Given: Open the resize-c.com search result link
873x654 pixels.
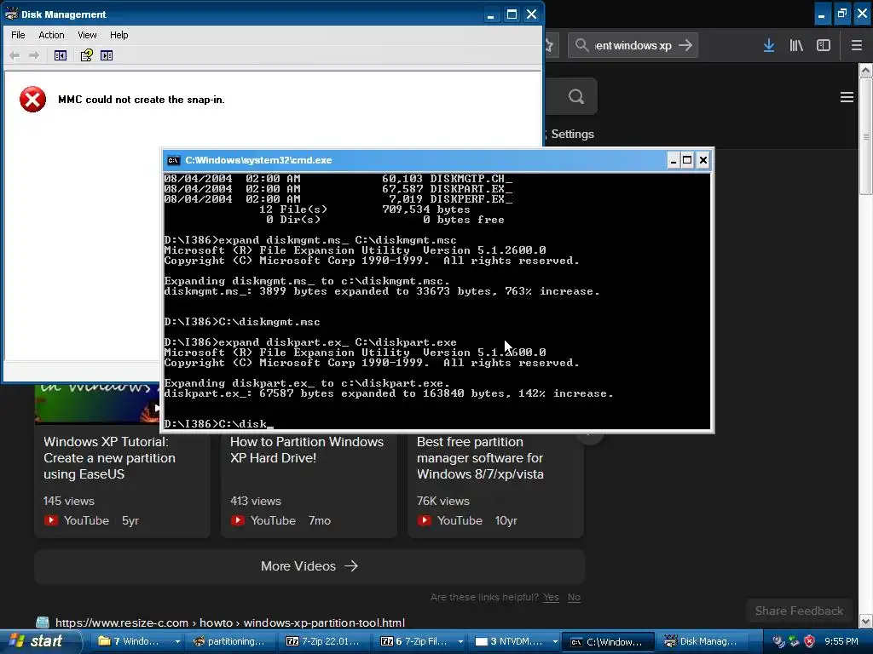Looking at the screenshot, I should (x=230, y=622).
